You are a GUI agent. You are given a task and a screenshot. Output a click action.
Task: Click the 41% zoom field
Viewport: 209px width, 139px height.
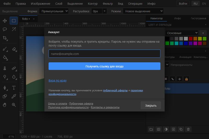tap(9, 137)
